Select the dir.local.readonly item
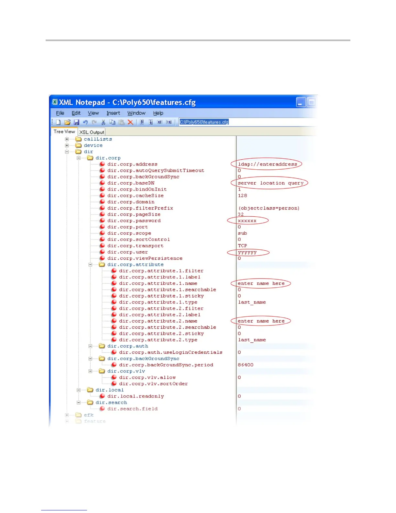The height and width of the screenshot is (513, 396). click(136, 396)
